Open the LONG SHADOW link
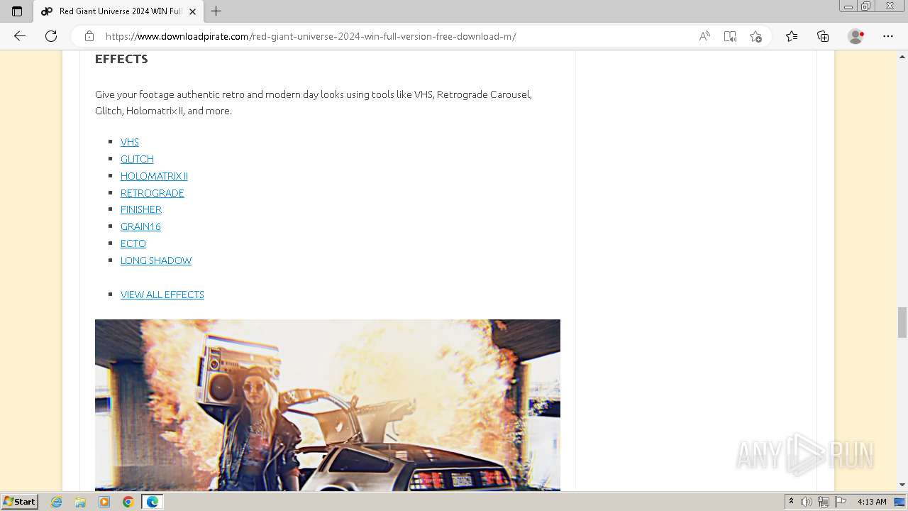908x511 pixels. point(156,260)
